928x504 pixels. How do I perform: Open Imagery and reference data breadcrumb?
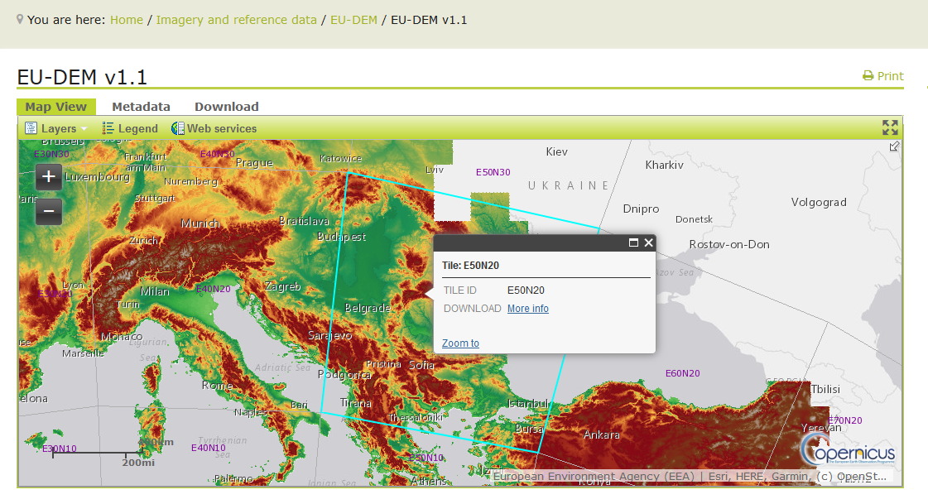[236, 19]
